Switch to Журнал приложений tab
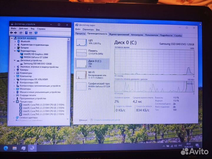 coord(119,35)
